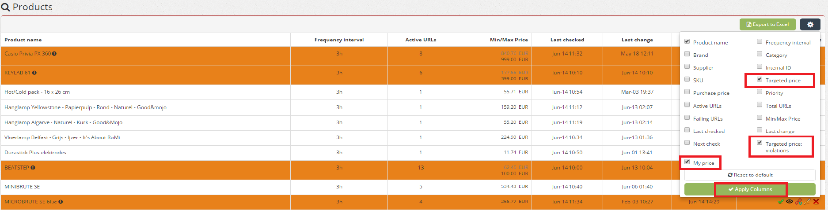Enable the SKU column checkbox
Viewport: 828px width, 210px height.
coord(687,79)
